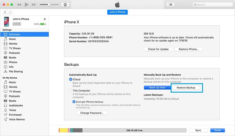The width and height of the screenshot is (235, 136).
Task: Click Restore iPhone... button
Action: [x=189, y=49]
